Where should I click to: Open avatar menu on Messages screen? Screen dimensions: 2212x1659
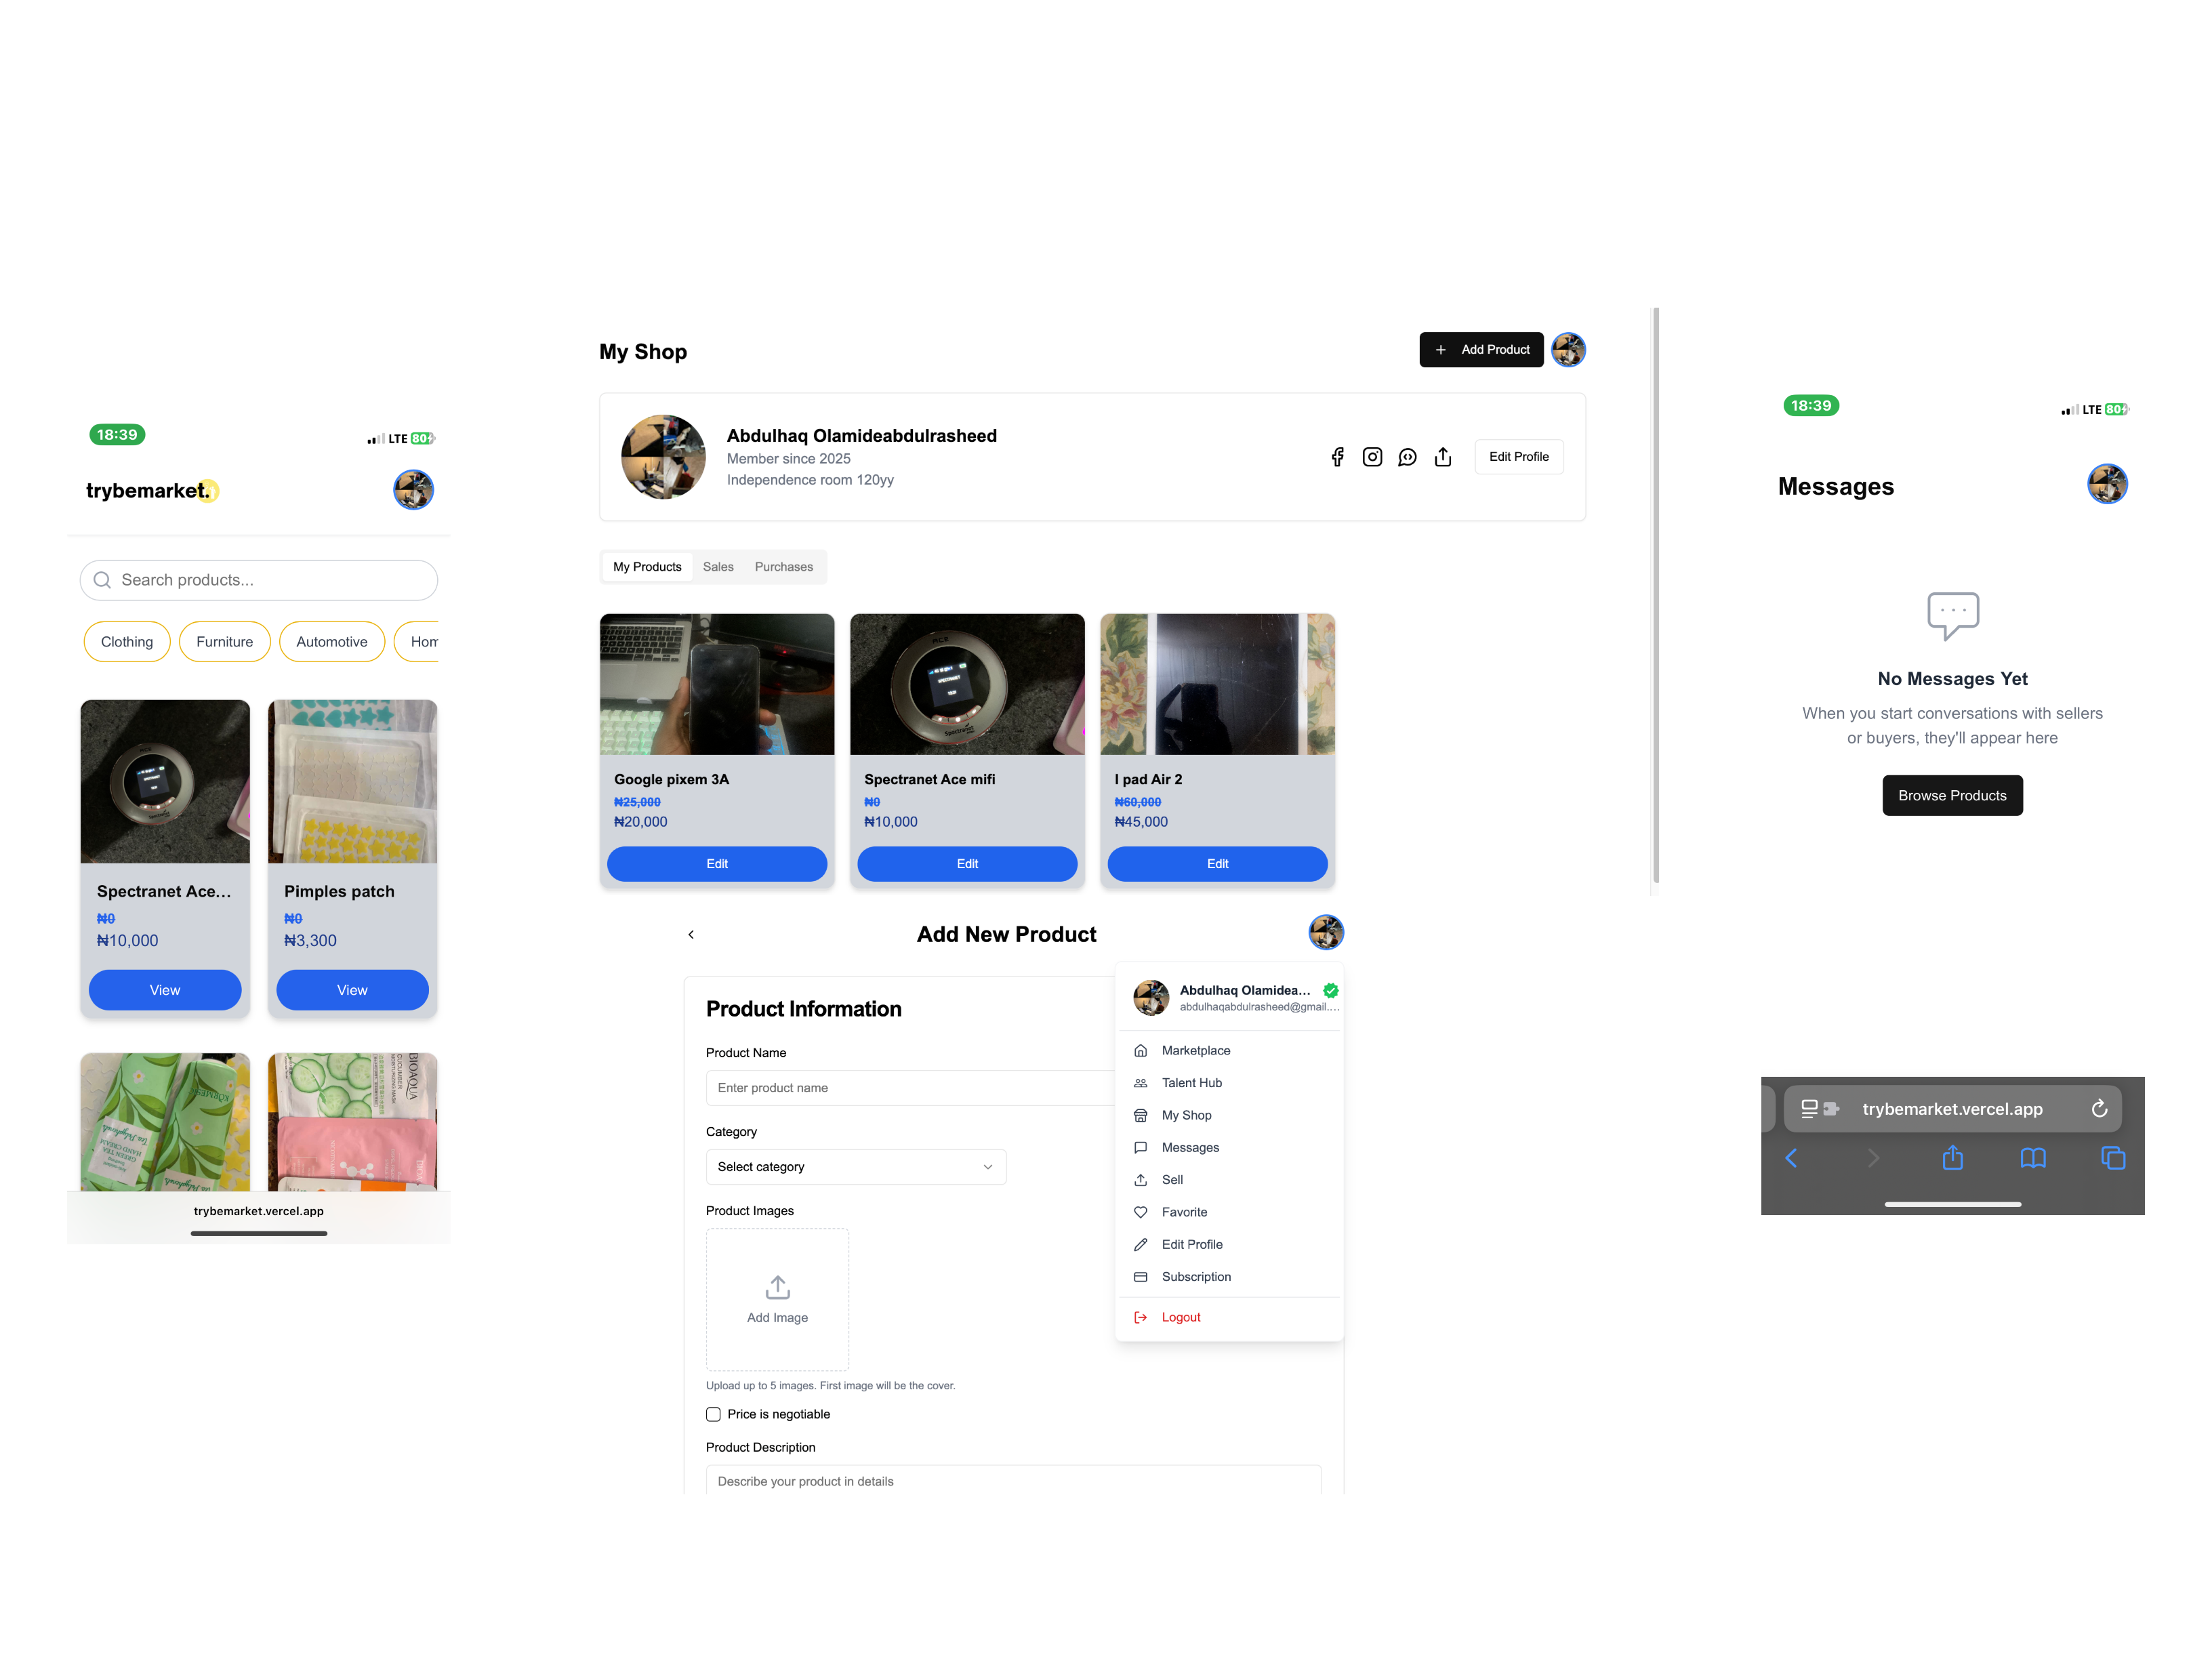pos(2107,484)
